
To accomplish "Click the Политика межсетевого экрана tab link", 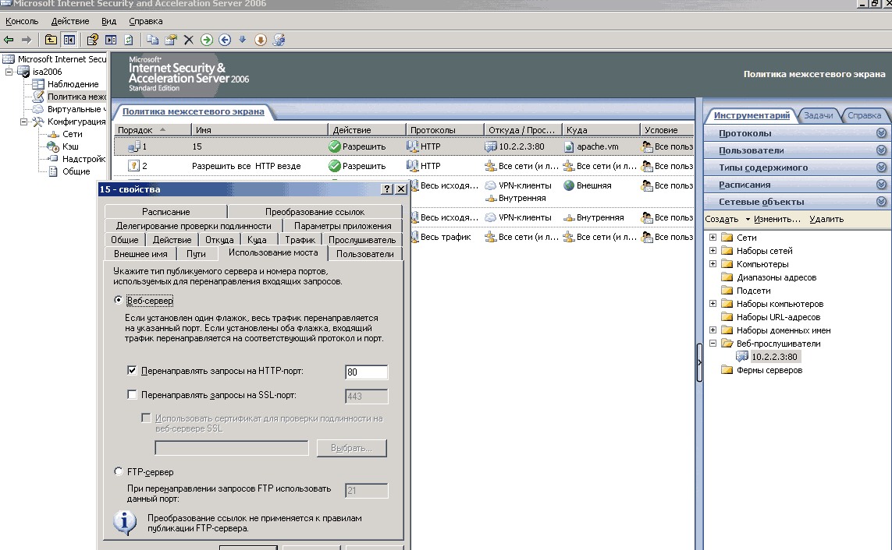I will point(193,111).
